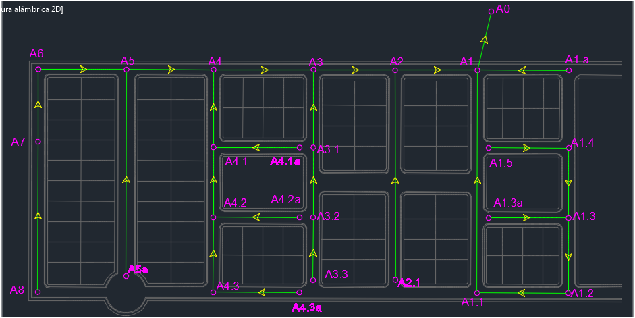Select the A1.a node circle
635x318 pixels.
point(569,70)
